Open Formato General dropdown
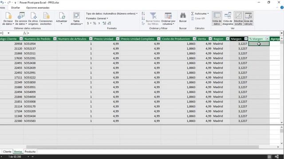The width and height of the screenshot is (284, 159). [97, 19]
